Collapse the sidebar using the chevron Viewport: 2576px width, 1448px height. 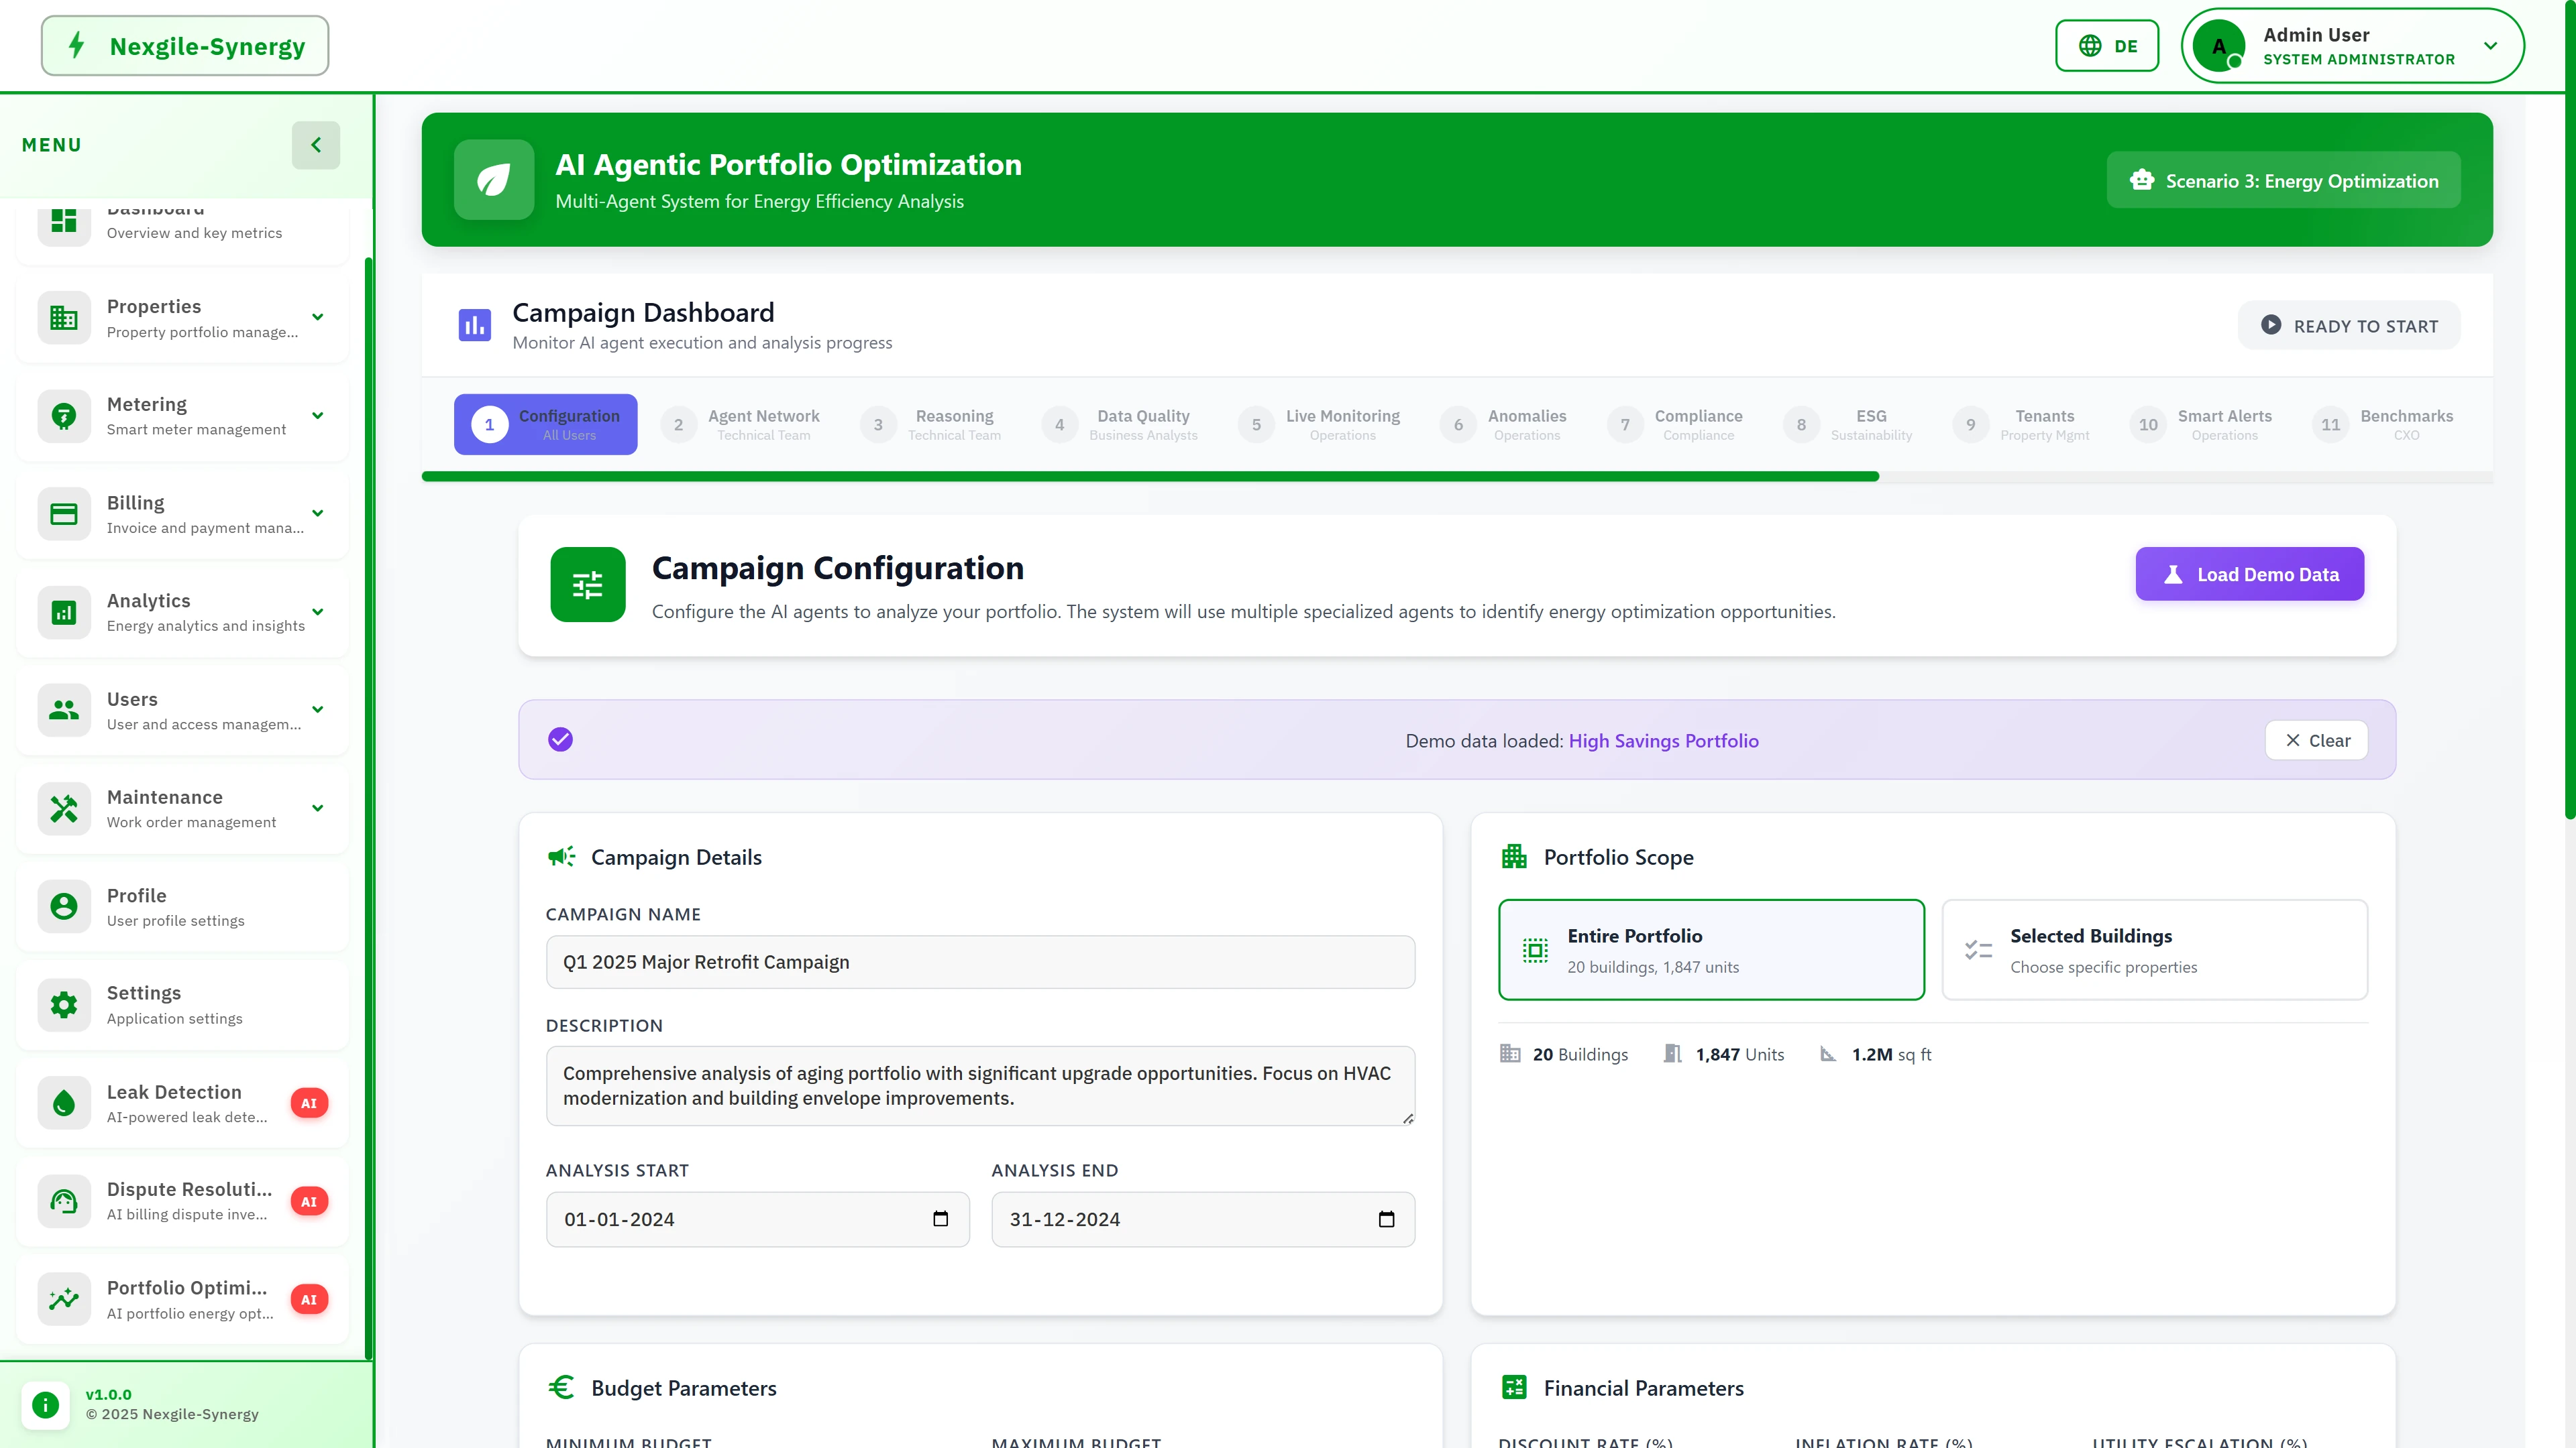tap(316, 145)
